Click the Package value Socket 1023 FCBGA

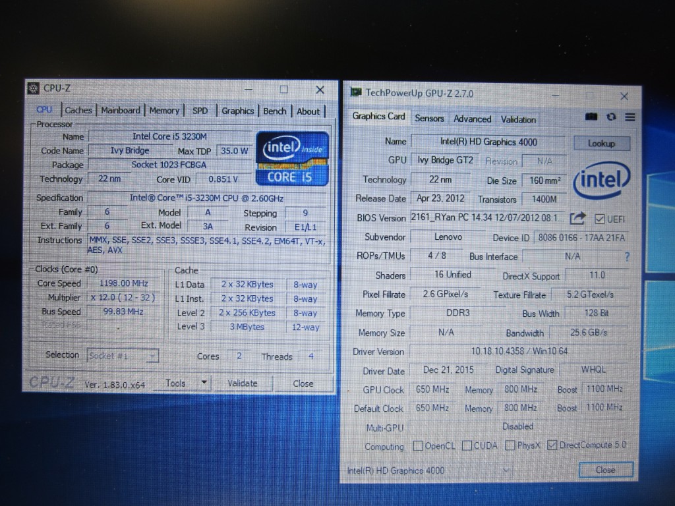[x=169, y=165]
